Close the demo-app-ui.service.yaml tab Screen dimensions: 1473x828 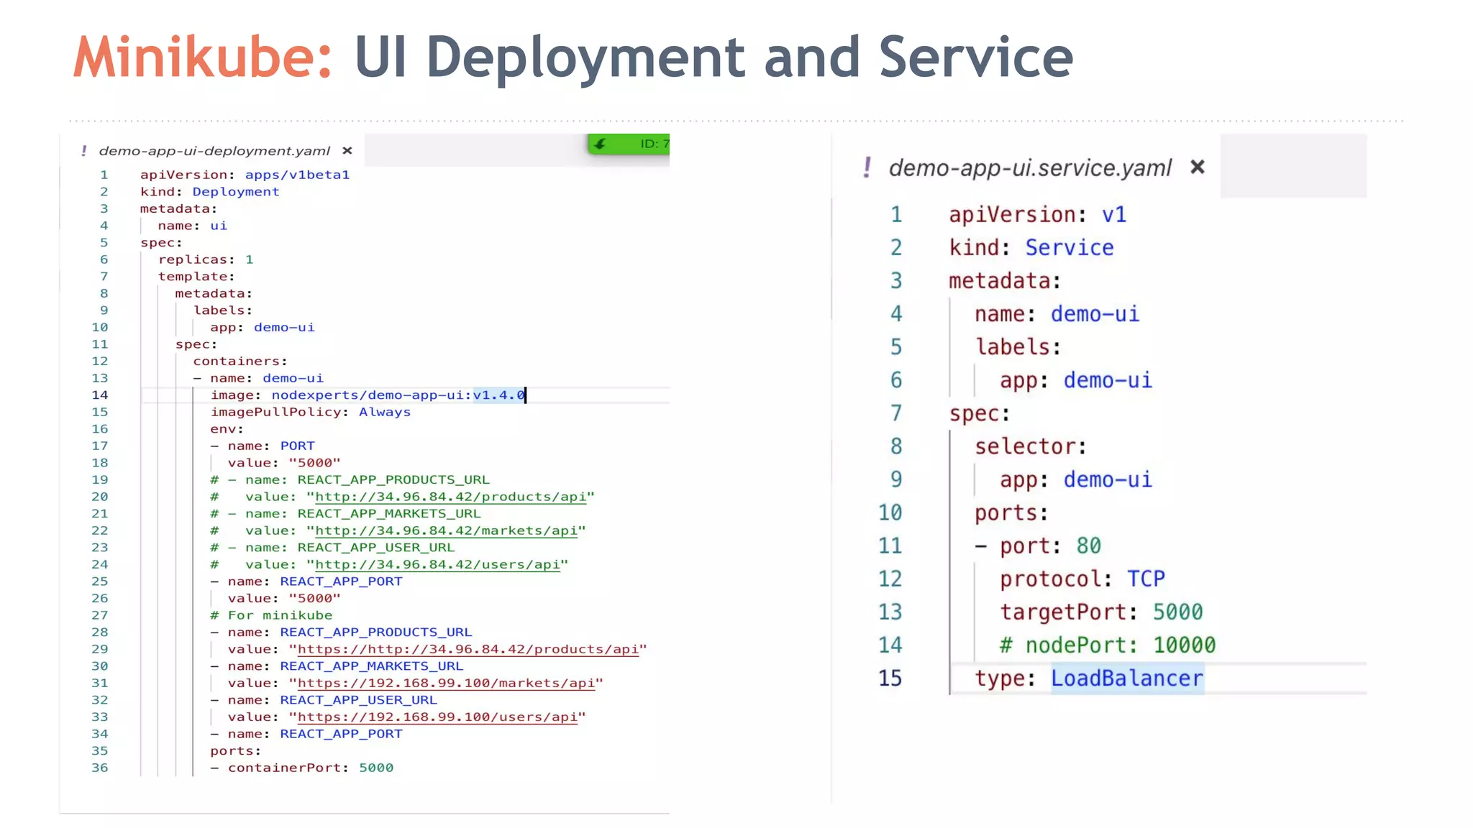coord(1198,167)
